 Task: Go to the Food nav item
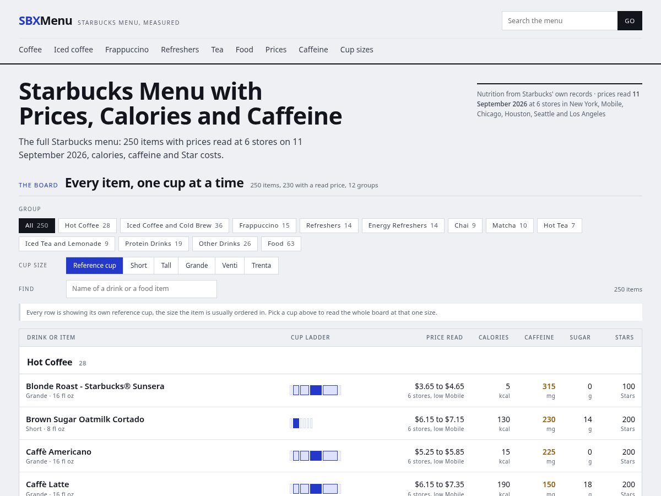244,50
